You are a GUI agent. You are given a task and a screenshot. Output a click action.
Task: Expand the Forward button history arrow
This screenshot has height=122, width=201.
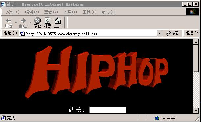coord(31,23)
